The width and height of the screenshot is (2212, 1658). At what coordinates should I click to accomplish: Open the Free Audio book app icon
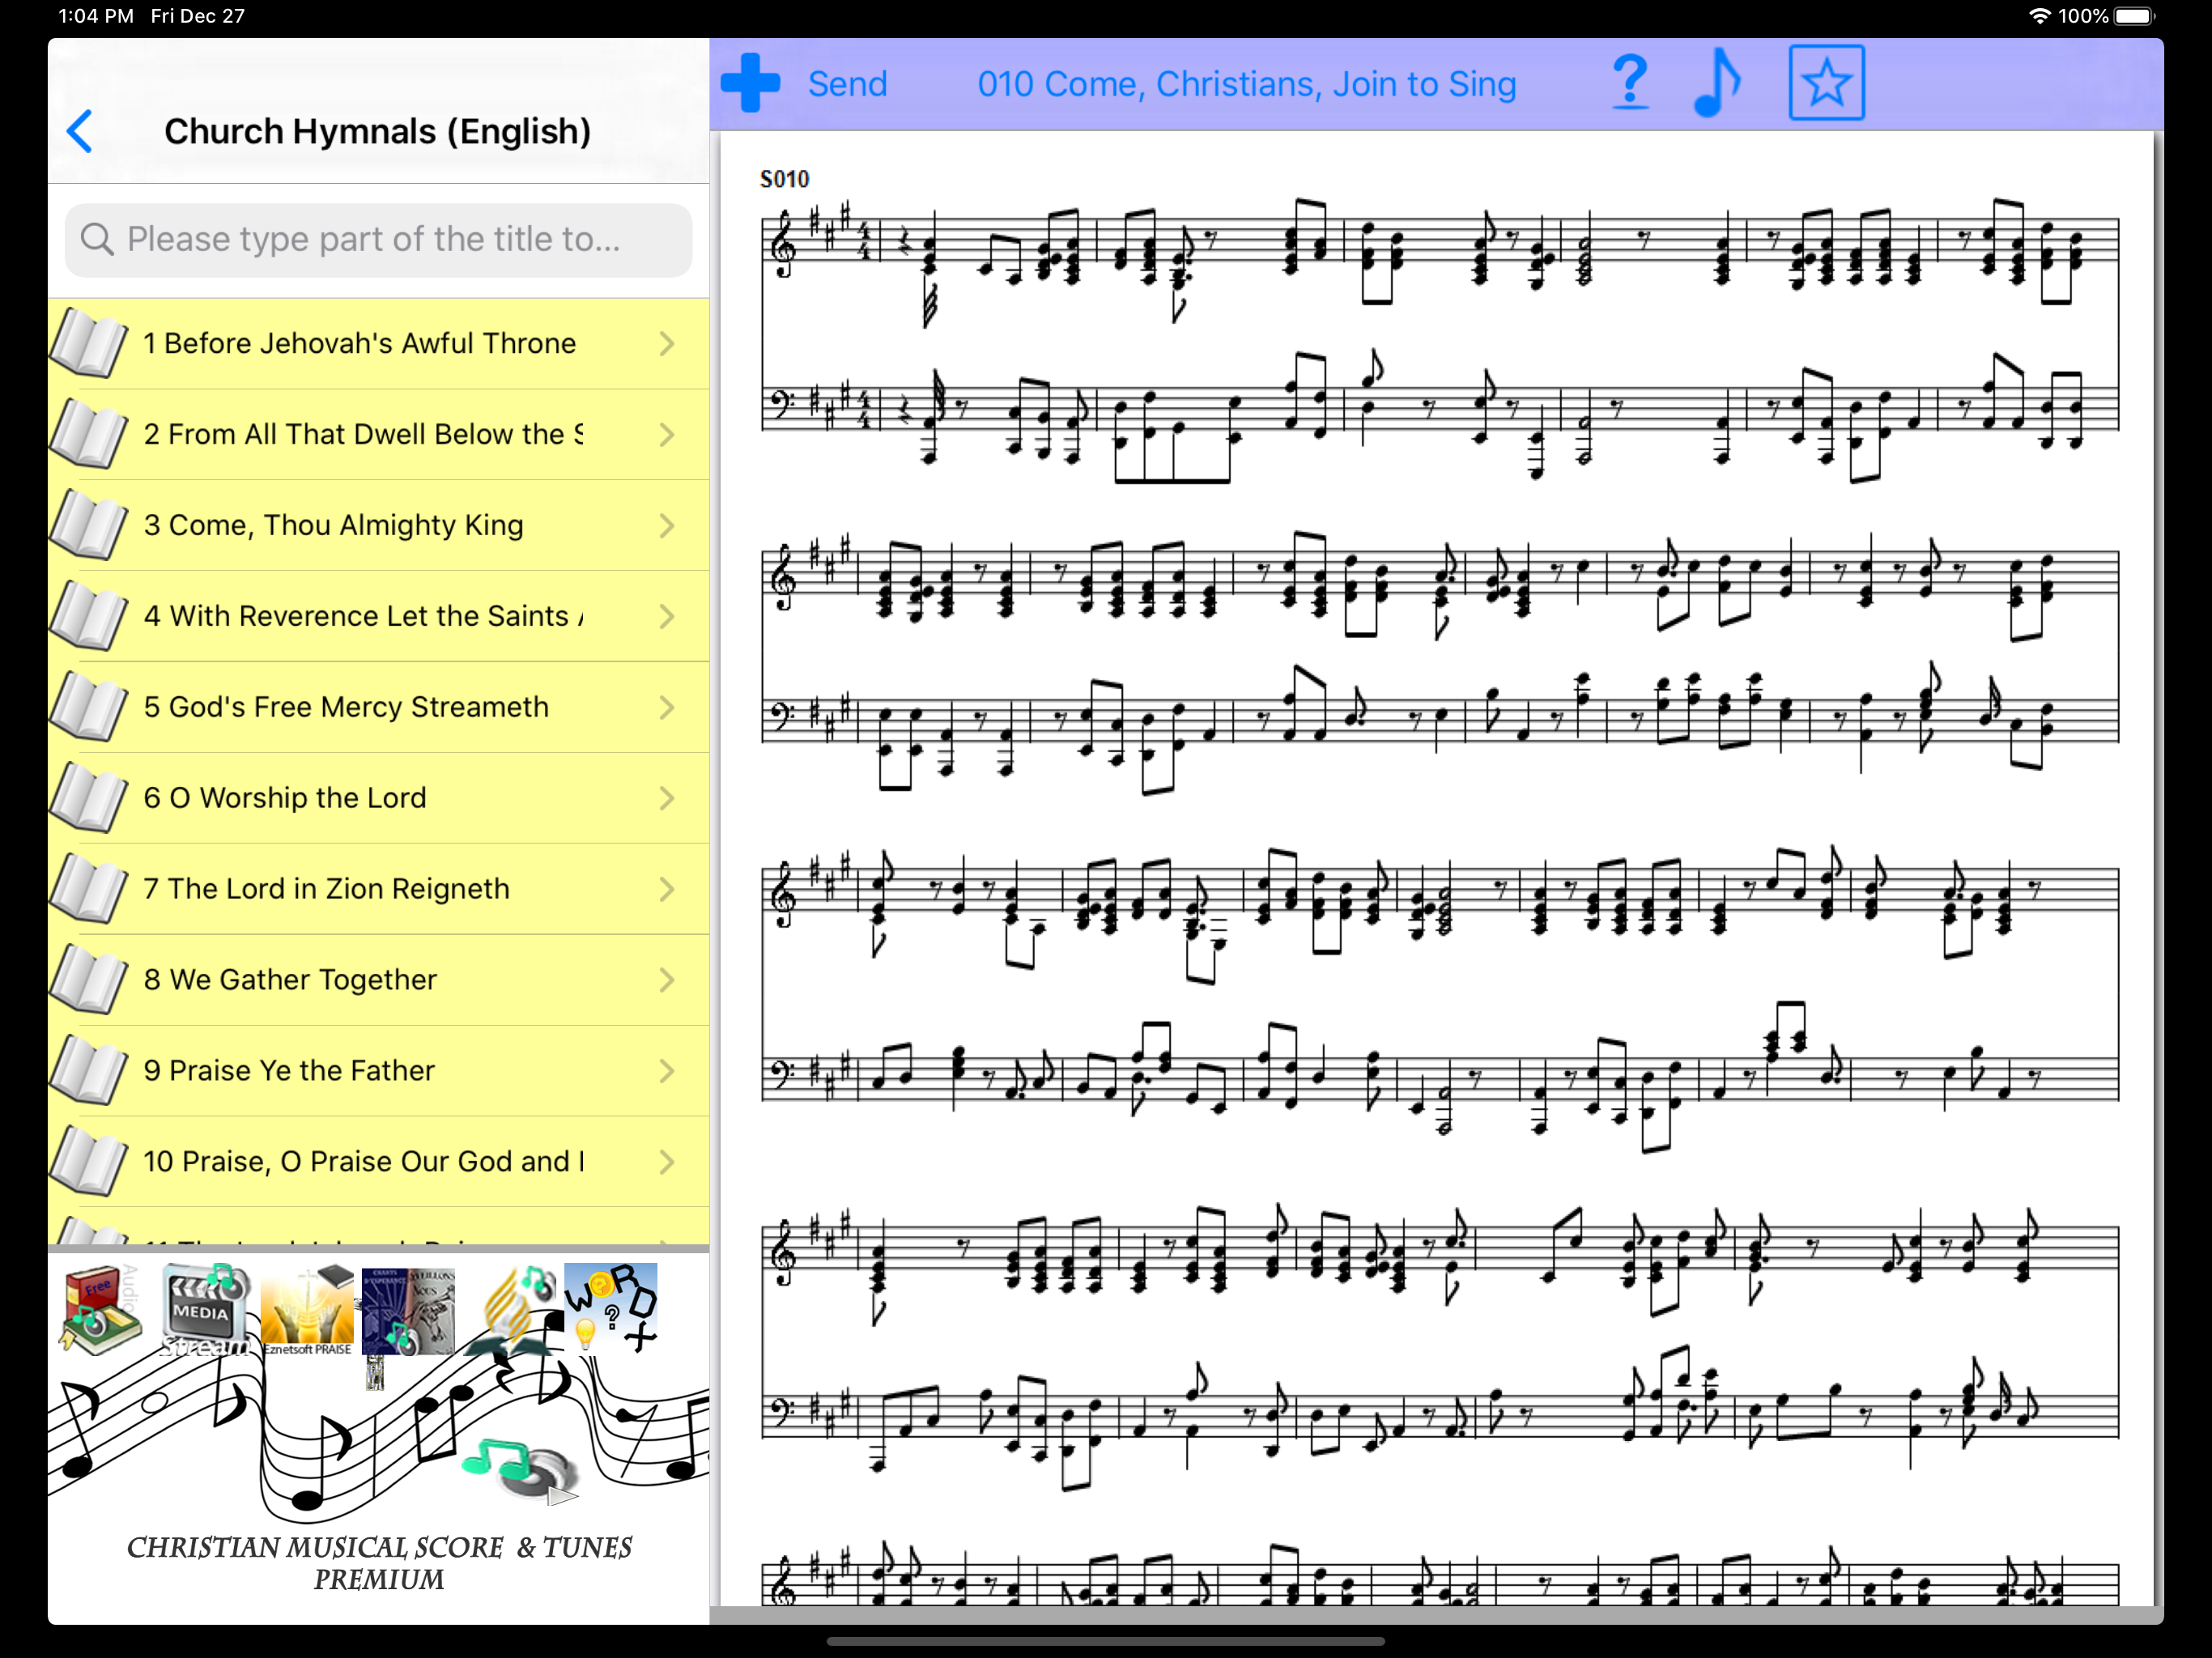(x=100, y=1308)
